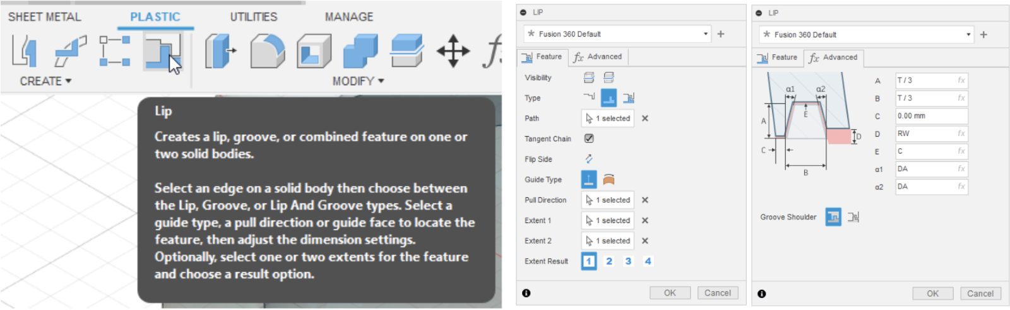Collapse the right LIP dialog header bullet
Image resolution: width=1010 pixels, height=310 pixels.
pos(759,13)
